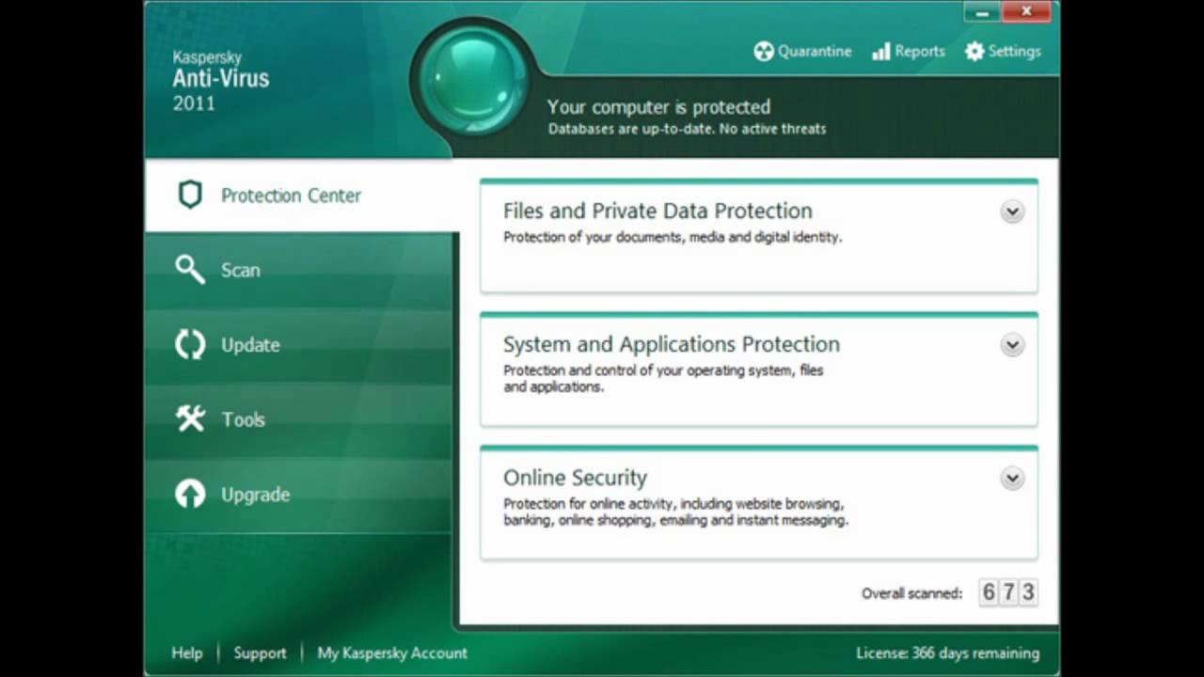Expand System and Applications Protection chevron

pyautogui.click(x=1012, y=345)
